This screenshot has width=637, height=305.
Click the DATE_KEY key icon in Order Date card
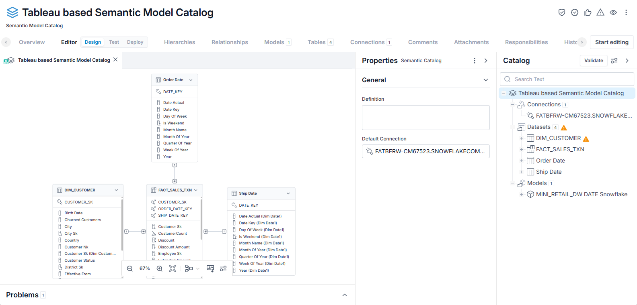[x=158, y=91]
